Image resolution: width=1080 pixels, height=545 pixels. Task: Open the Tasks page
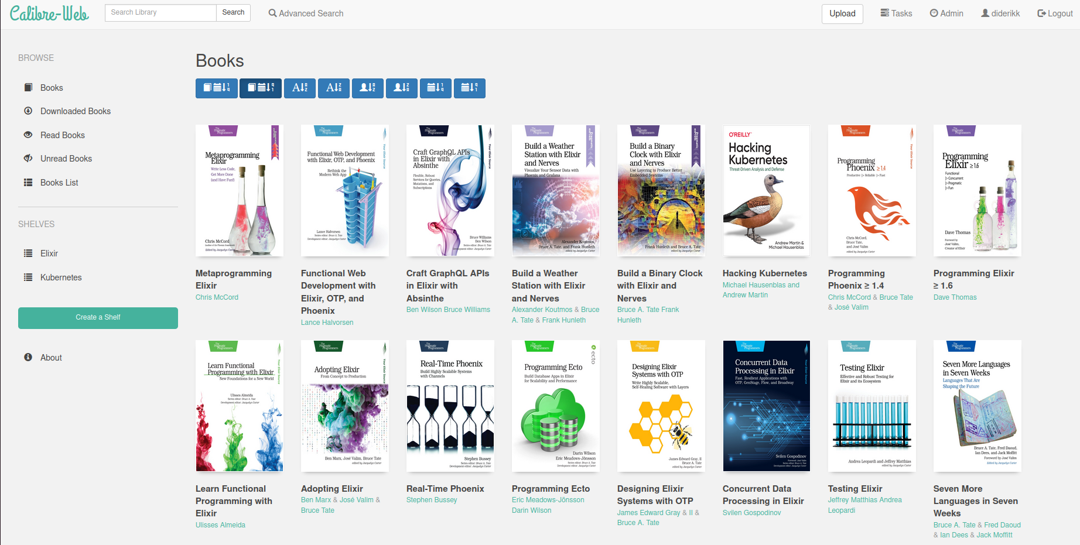point(896,13)
